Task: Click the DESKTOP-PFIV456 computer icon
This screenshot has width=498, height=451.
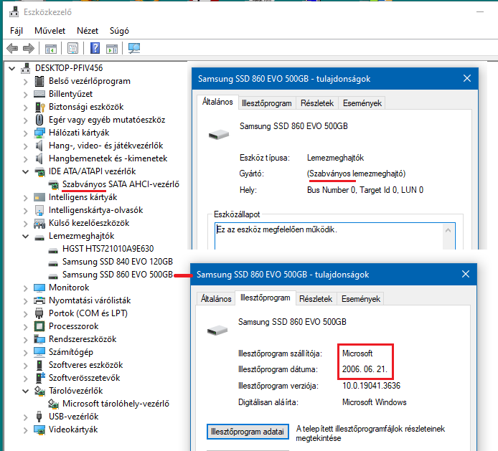Action: (x=26, y=68)
